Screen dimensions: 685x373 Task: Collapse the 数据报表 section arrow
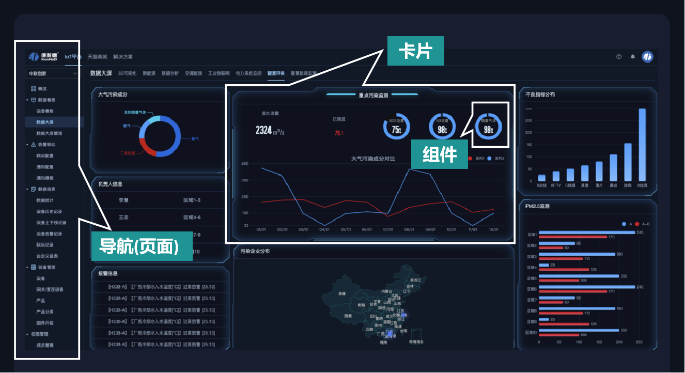pos(27,189)
